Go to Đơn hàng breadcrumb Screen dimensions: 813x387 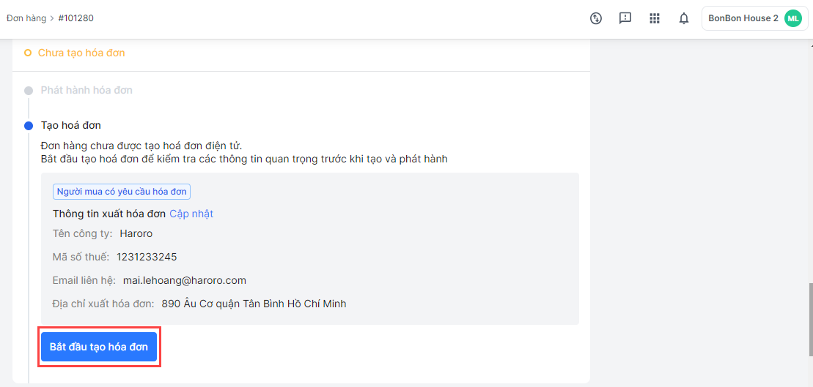26,18
